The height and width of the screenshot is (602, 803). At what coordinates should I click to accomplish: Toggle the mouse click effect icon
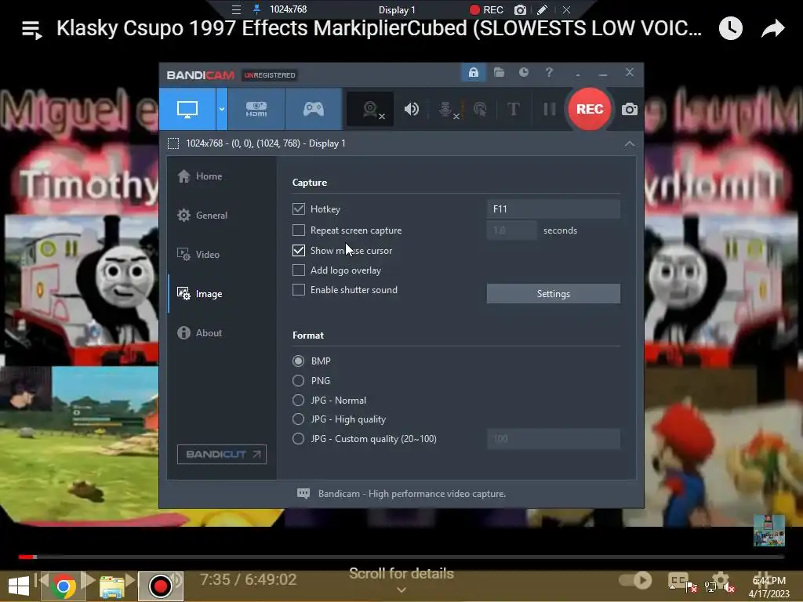point(480,109)
